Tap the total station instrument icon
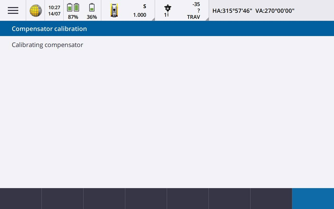Screen dimensions: 334x209 click(114, 10)
